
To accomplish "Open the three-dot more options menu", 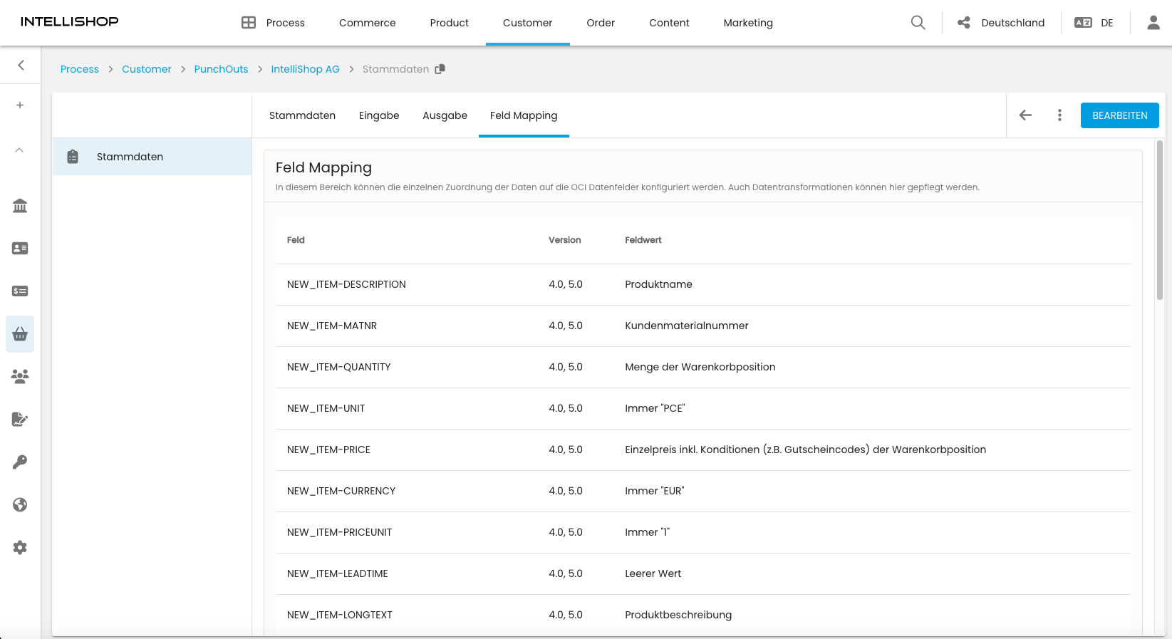I will coord(1059,115).
